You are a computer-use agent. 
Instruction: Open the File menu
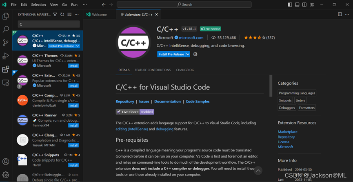click(13, 4)
